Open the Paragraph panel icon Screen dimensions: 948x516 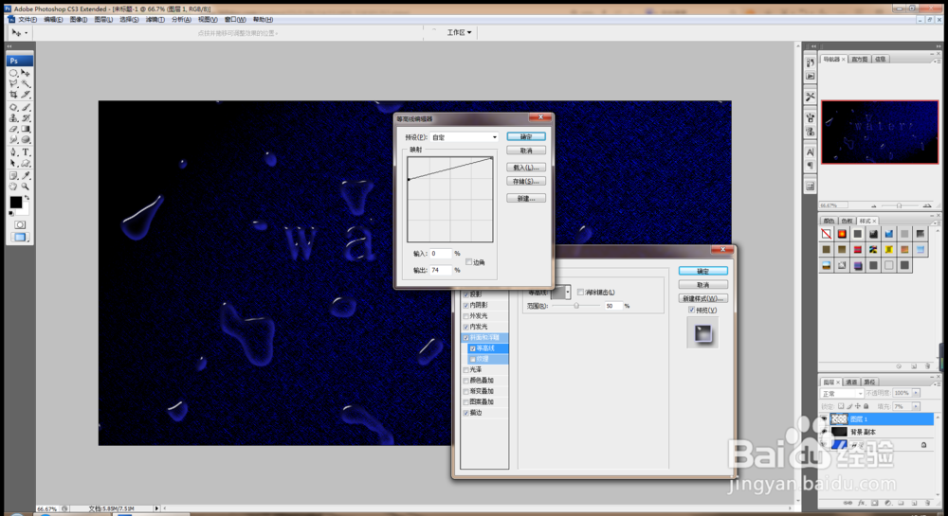coord(811,165)
